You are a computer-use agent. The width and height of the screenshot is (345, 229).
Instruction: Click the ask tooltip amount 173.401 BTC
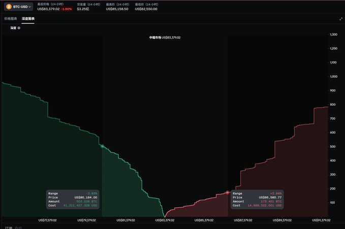[x=271, y=202]
